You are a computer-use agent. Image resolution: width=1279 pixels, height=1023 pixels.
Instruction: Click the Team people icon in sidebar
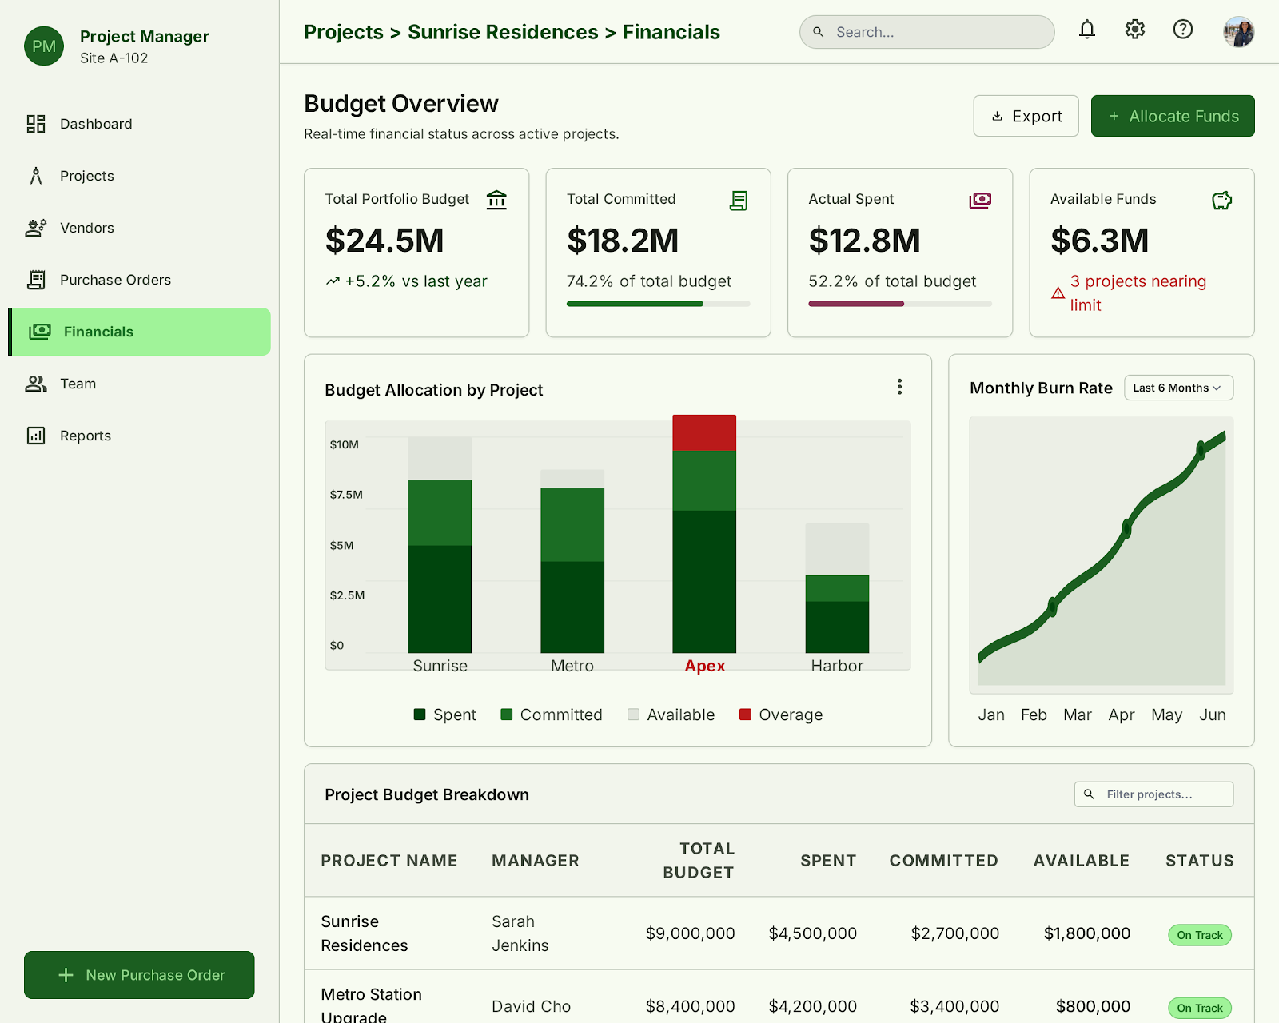coord(36,384)
